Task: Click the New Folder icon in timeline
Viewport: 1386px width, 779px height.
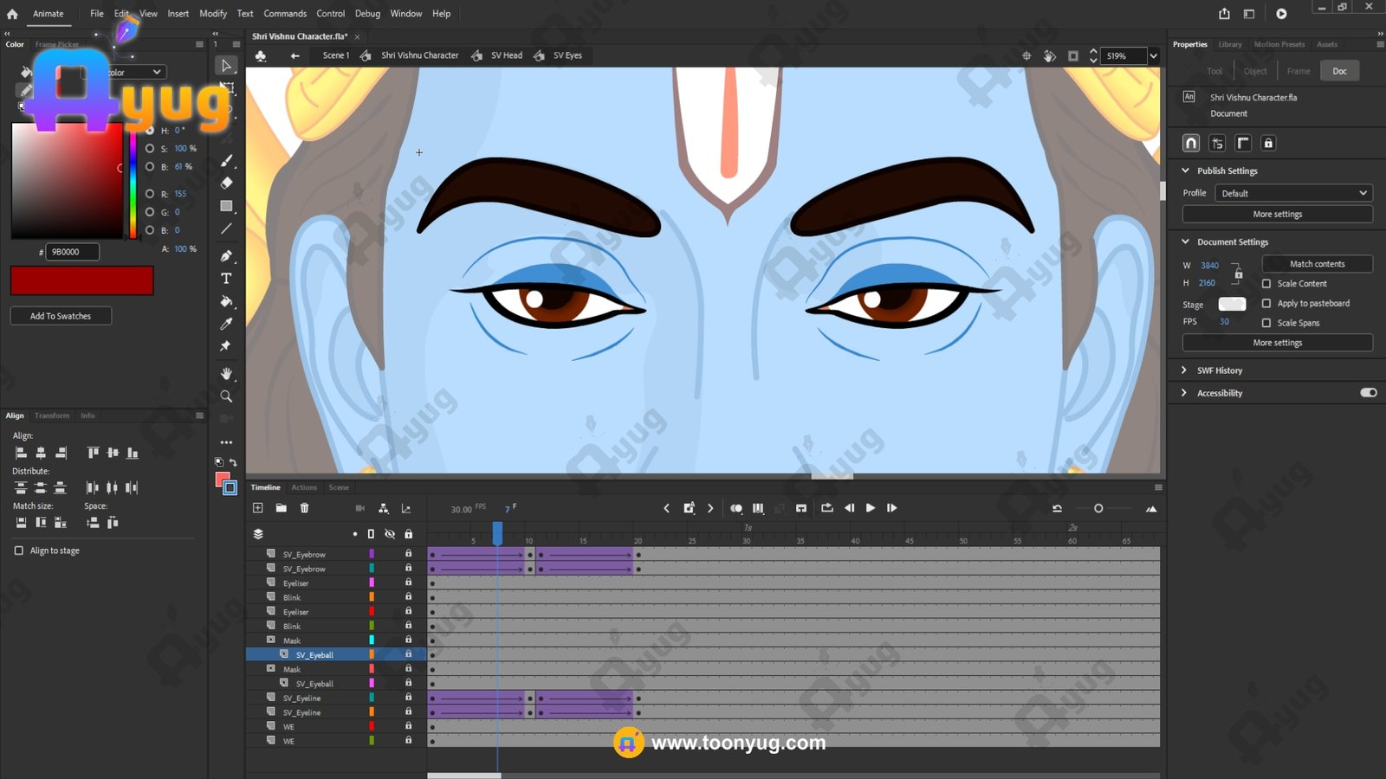Action: tap(281, 508)
